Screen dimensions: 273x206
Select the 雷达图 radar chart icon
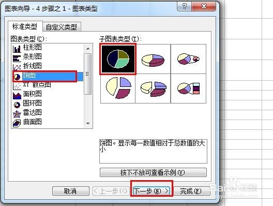pos(17,114)
